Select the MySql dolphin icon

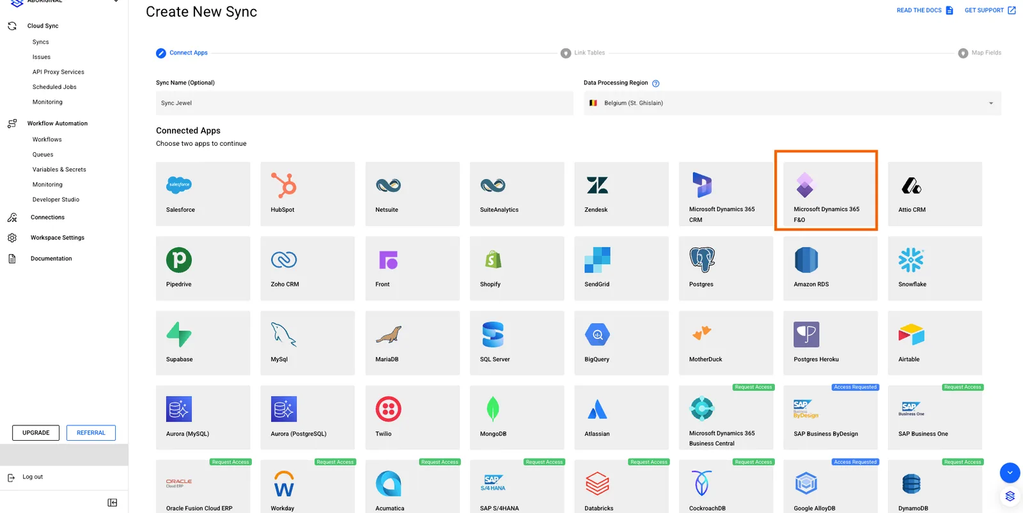pos(284,335)
